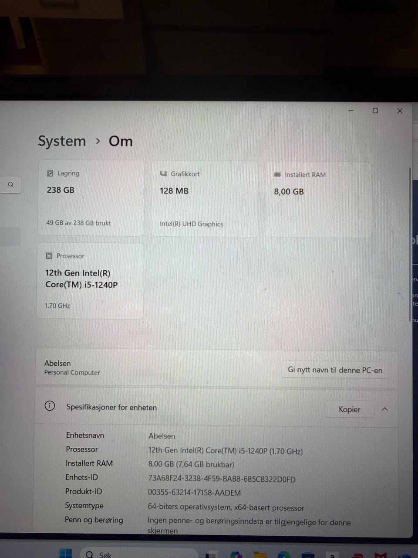Click the Systemtype label
This screenshot has width=418, height=558.
click(84, 506)
